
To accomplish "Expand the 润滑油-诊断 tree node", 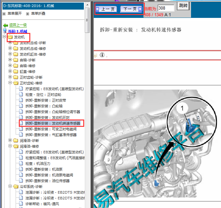I will coord(10,141).
